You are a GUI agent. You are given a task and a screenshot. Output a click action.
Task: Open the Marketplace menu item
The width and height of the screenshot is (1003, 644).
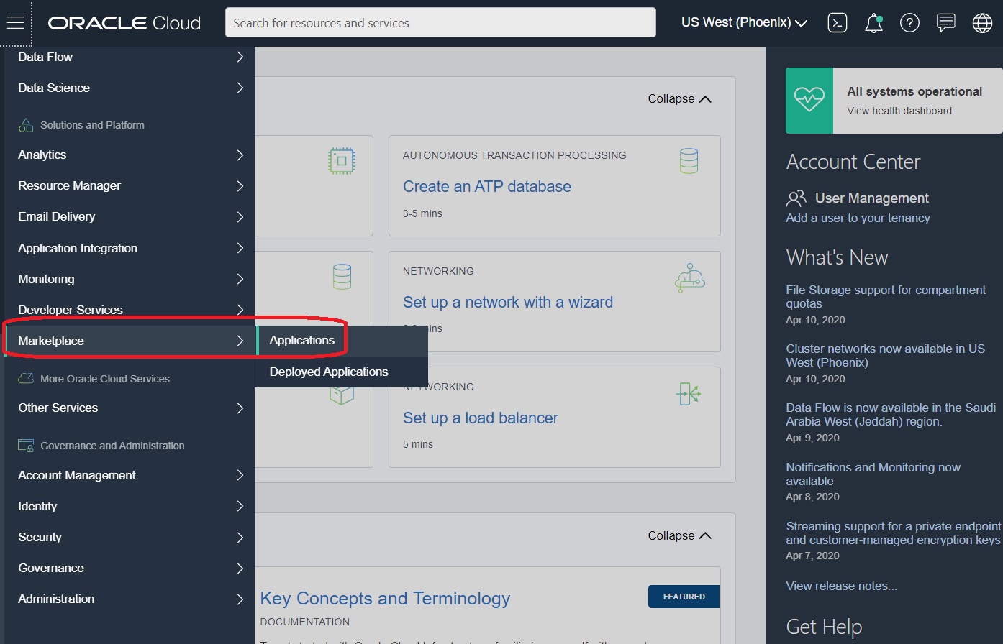[x=130, y=341]
